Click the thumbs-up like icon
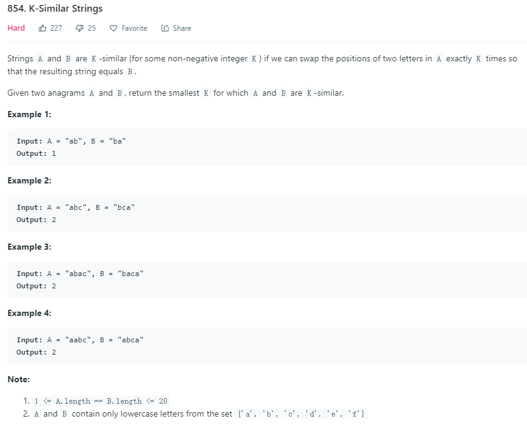Image resolution: width=527 pixels, height=427 pixels. coord(42,28)
